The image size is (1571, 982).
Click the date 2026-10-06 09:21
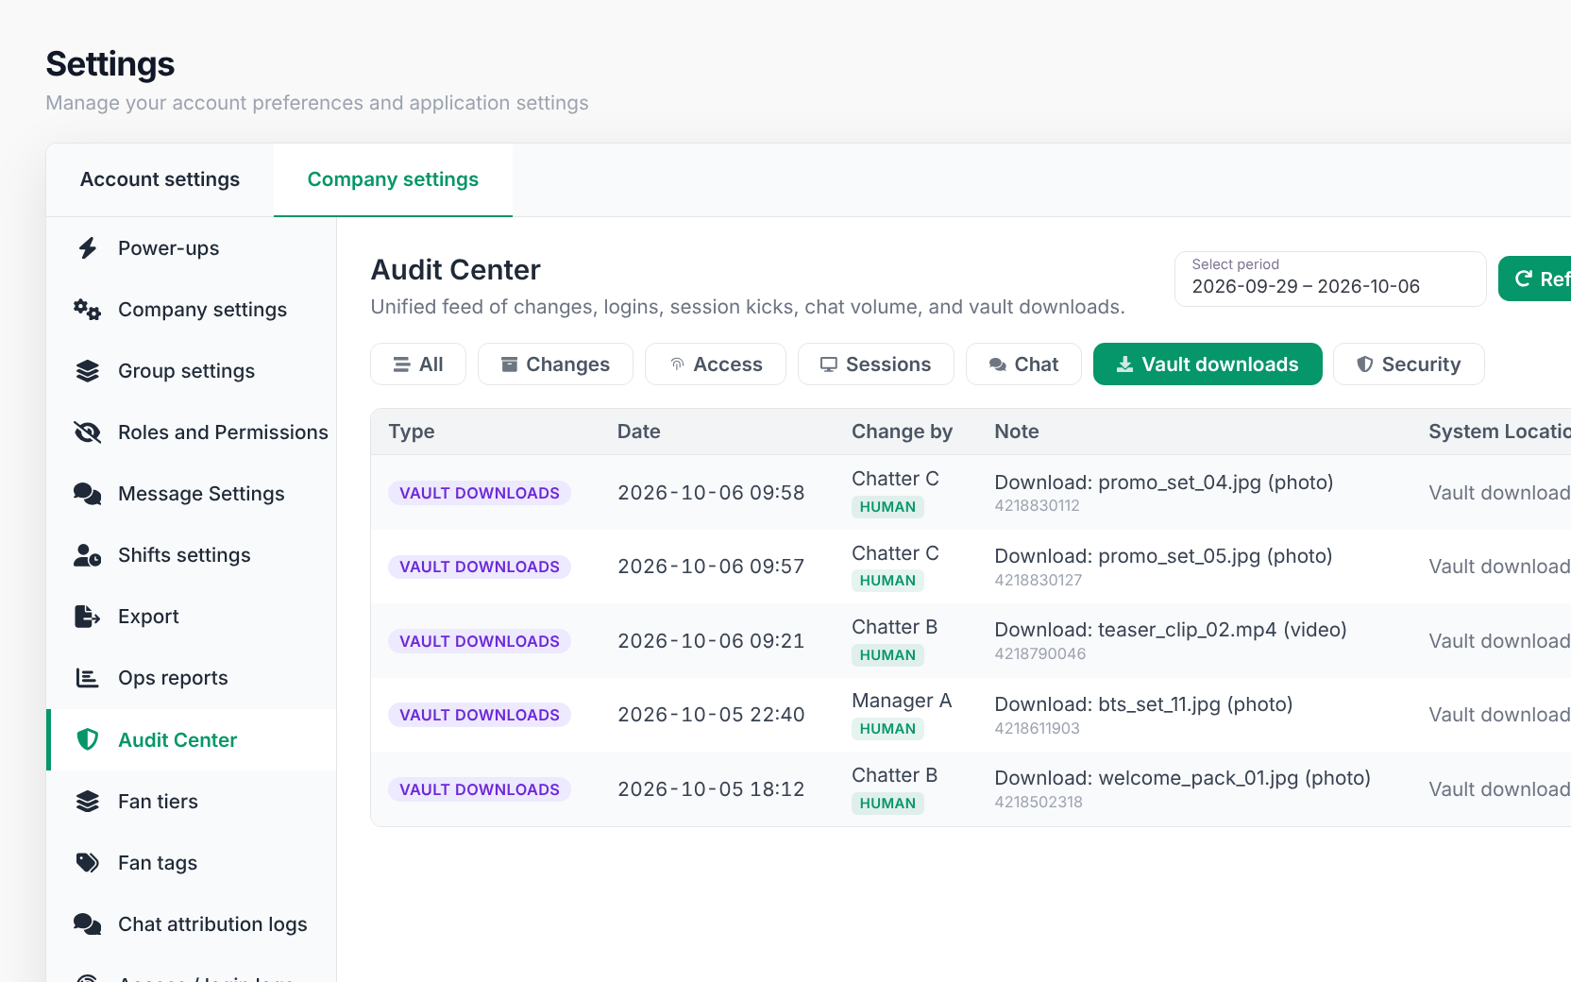point(711,641)
